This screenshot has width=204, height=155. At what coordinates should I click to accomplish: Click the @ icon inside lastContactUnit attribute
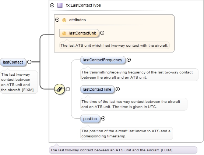(x=64, y=33)
